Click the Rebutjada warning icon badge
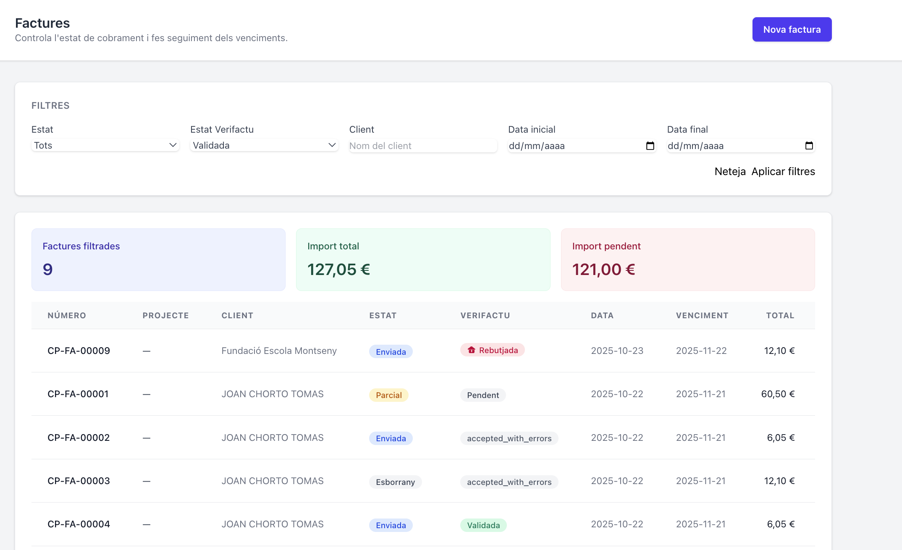Image resolution: width=902 pixels, height=550 pixels. click(x=492, y=350)
